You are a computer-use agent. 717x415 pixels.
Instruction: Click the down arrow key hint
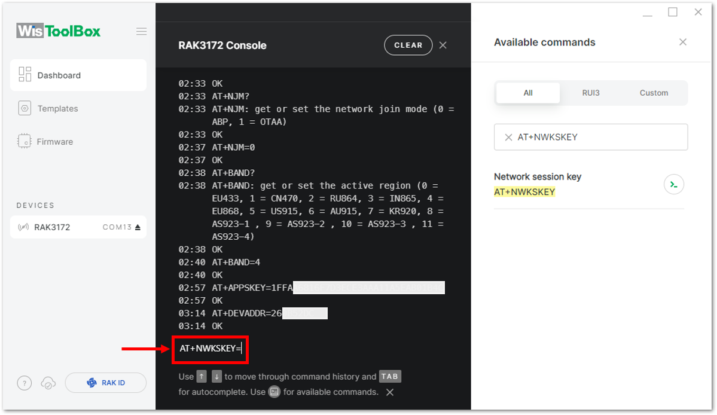216,377
